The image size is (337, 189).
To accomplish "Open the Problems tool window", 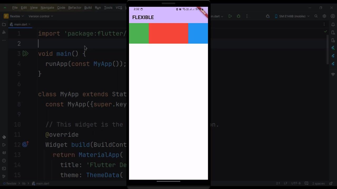I will tap(4, 161).
